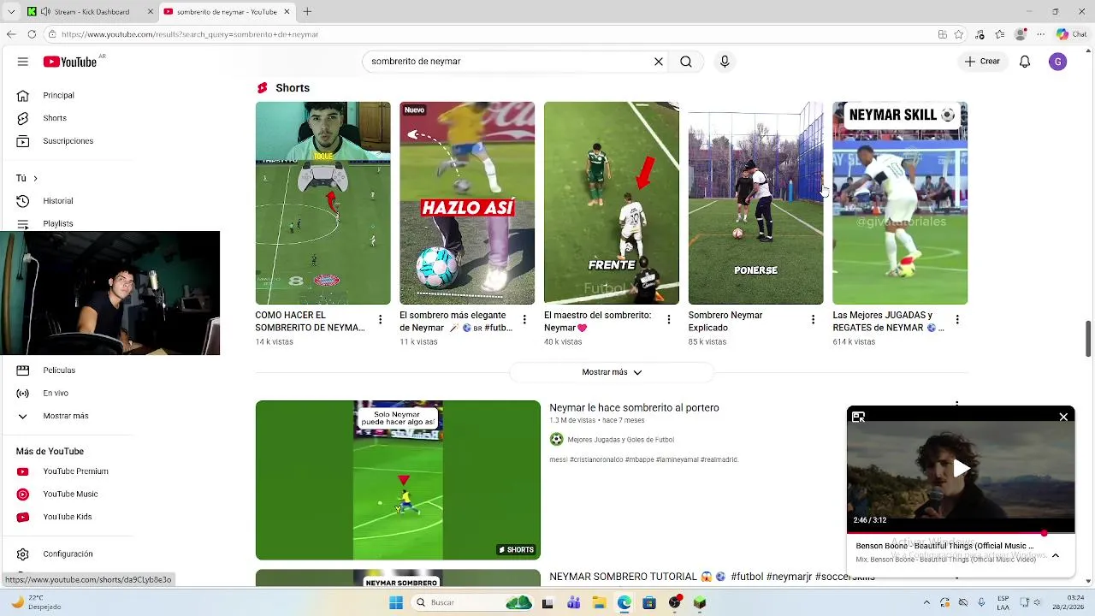Play the Benson Boone miniplayer video

pyautogui.click(x=961, y=469)
